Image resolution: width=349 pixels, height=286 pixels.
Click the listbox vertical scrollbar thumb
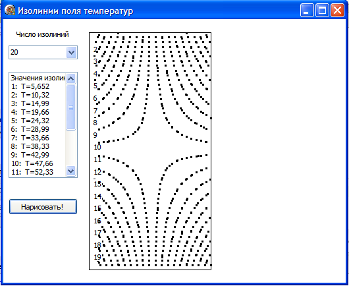tap(70, 107)
